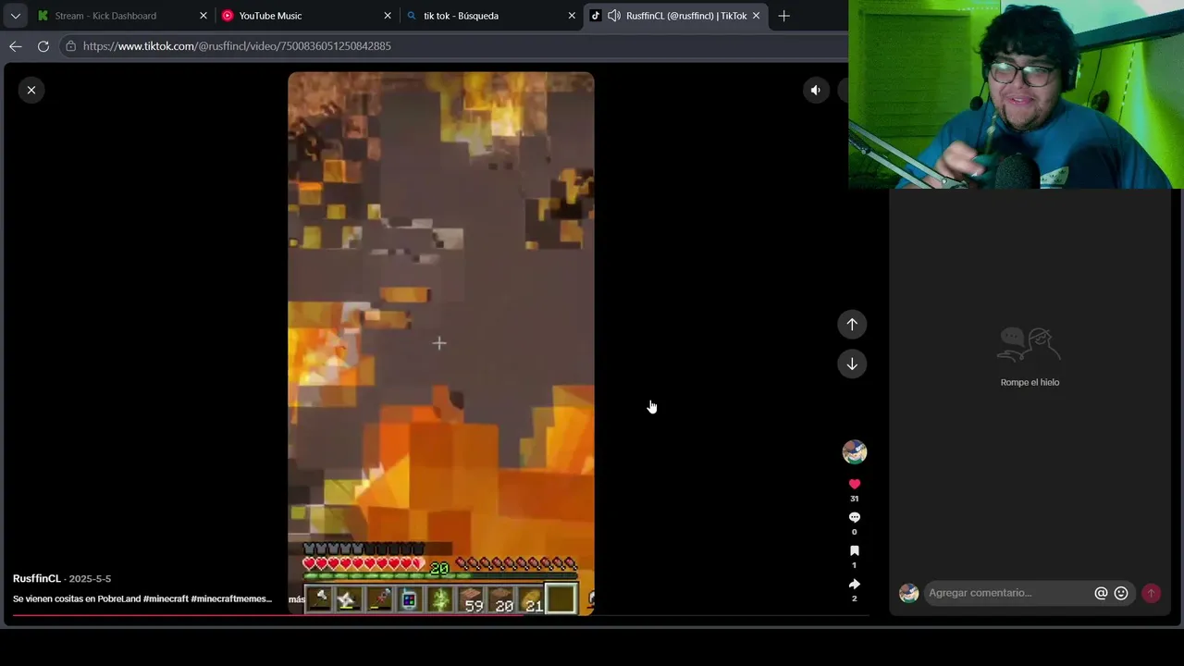Open the emoji picker in comment box
The height and width of the screenshot is (666, 1184).
(x=1121, y=593)
